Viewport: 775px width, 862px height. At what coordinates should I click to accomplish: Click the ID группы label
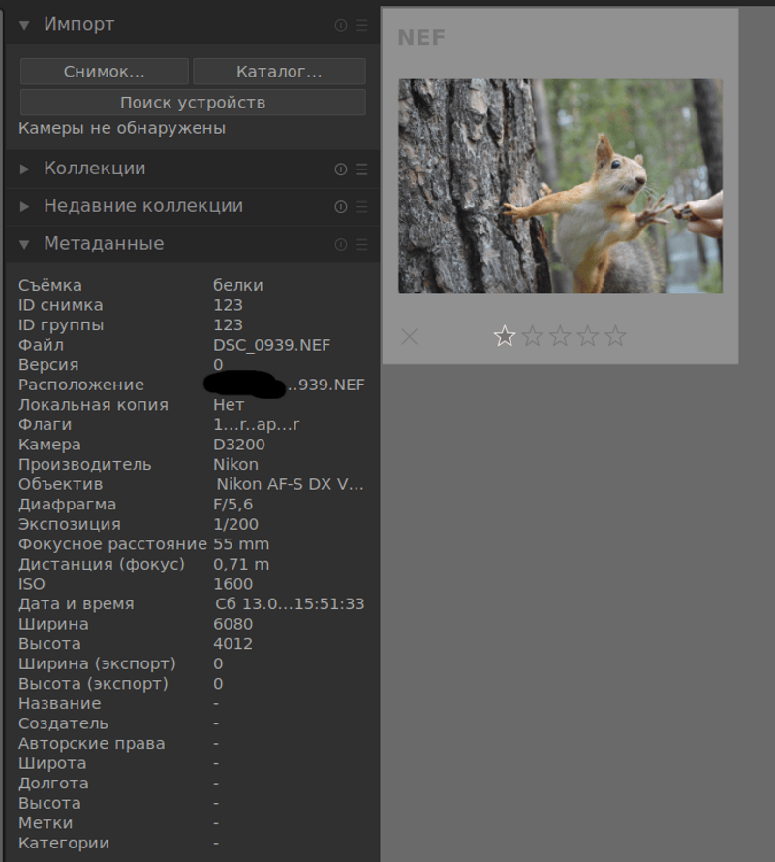(61, 324)
